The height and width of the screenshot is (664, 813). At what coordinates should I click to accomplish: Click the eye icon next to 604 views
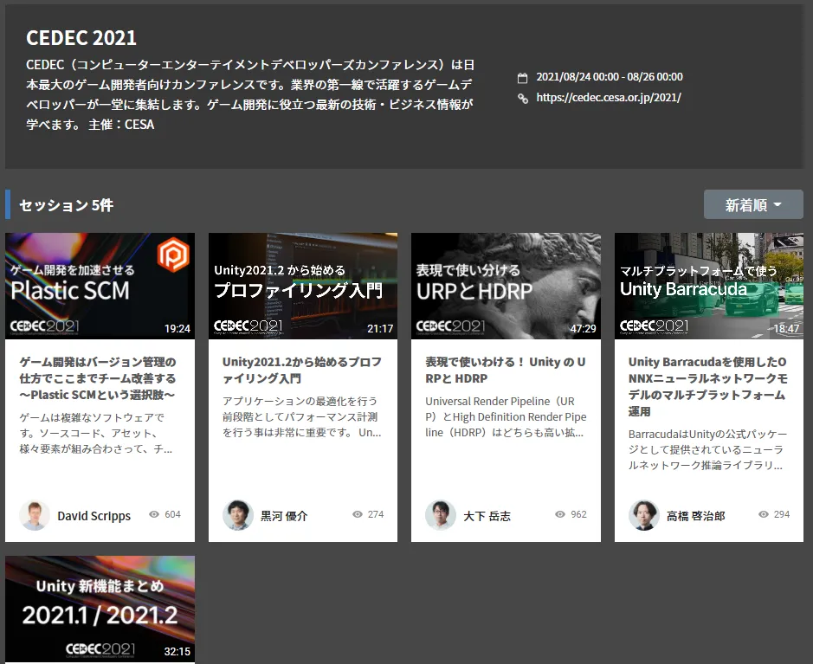(x=154, y=514)
